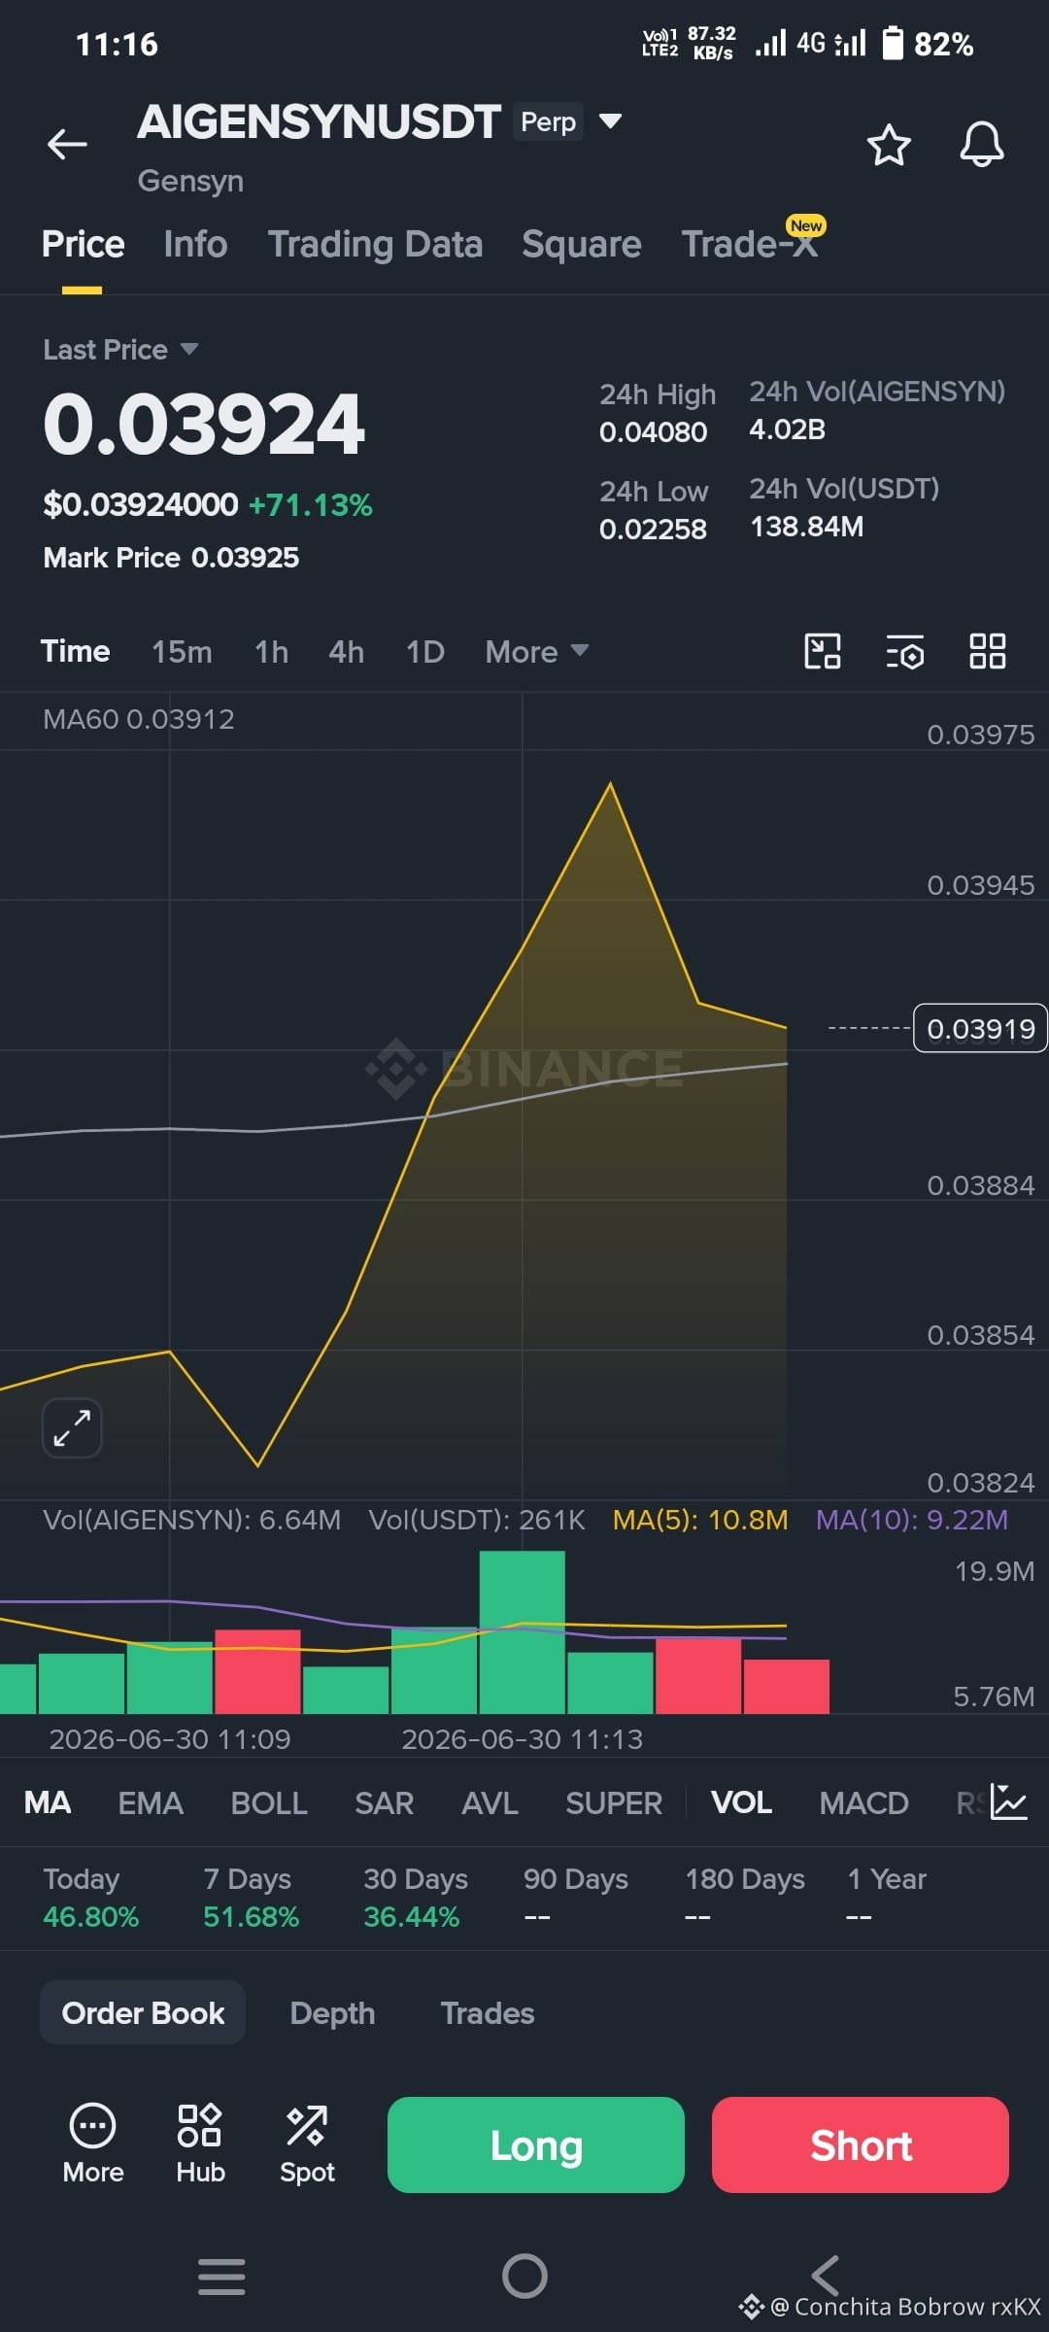Open the More menu icon

pos(93,2143)
